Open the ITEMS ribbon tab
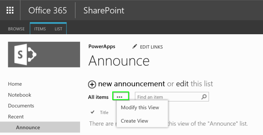This screenshot has height=135, width=263. 40,29
